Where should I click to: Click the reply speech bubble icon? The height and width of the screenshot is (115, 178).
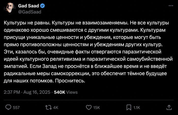tap(8, 107)
